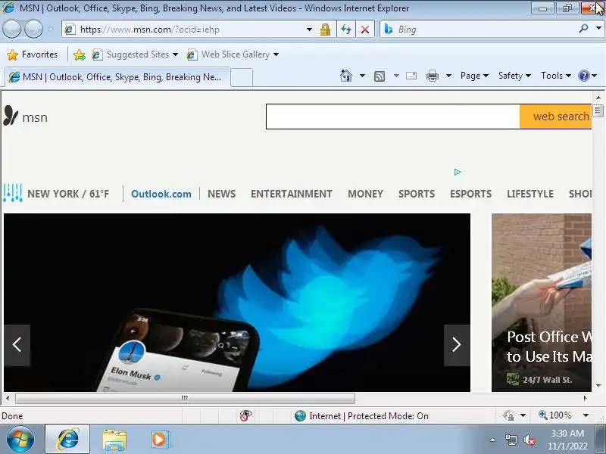The width and height of the screenshot is (606, 454).
Task: Click the orange web search button
Action: coord(556,117)
